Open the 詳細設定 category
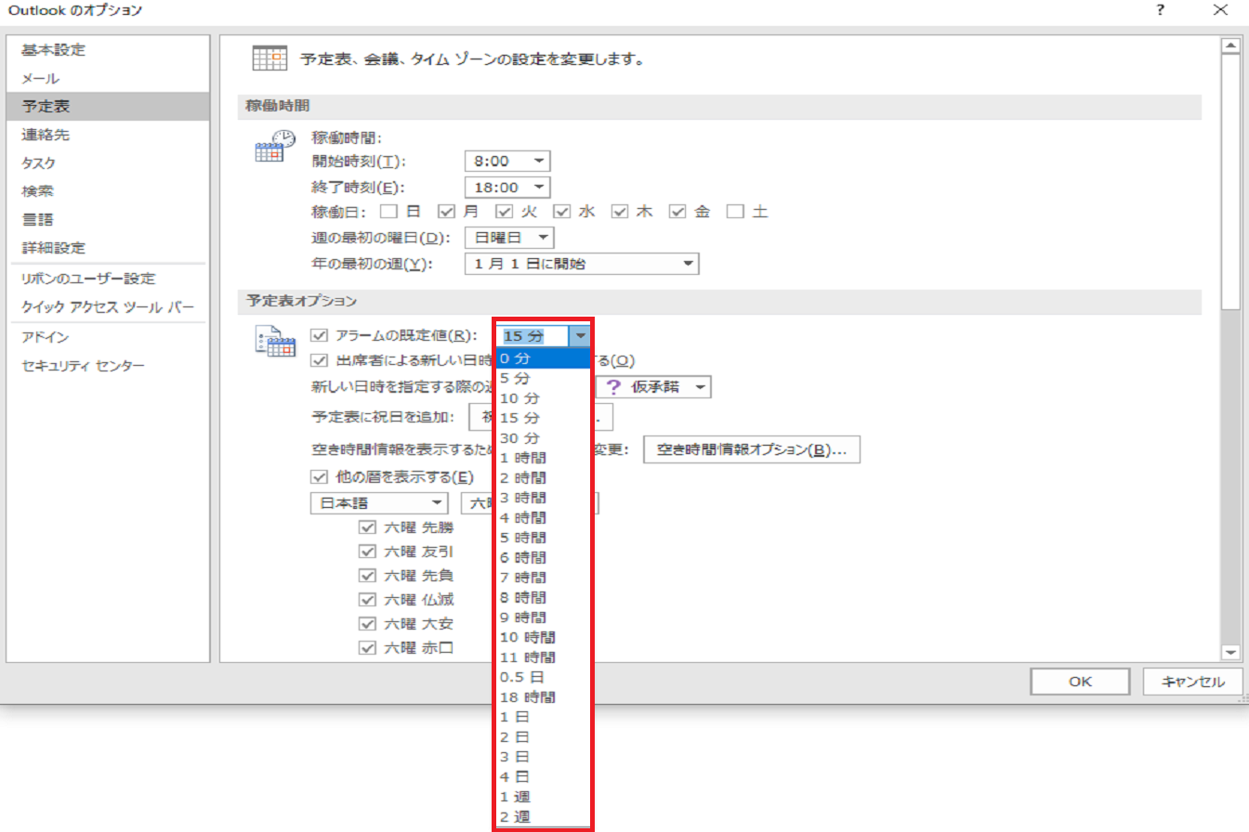Viewport: 1249px width, 832px height. pyautogui.click(x=53, y=248)
